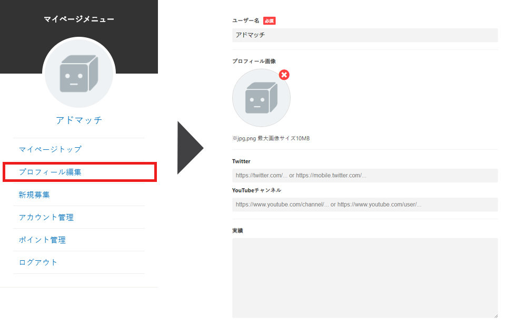507x327 pixels.
Task: Open ポイント管理 menu link
Action: [42, 240]
